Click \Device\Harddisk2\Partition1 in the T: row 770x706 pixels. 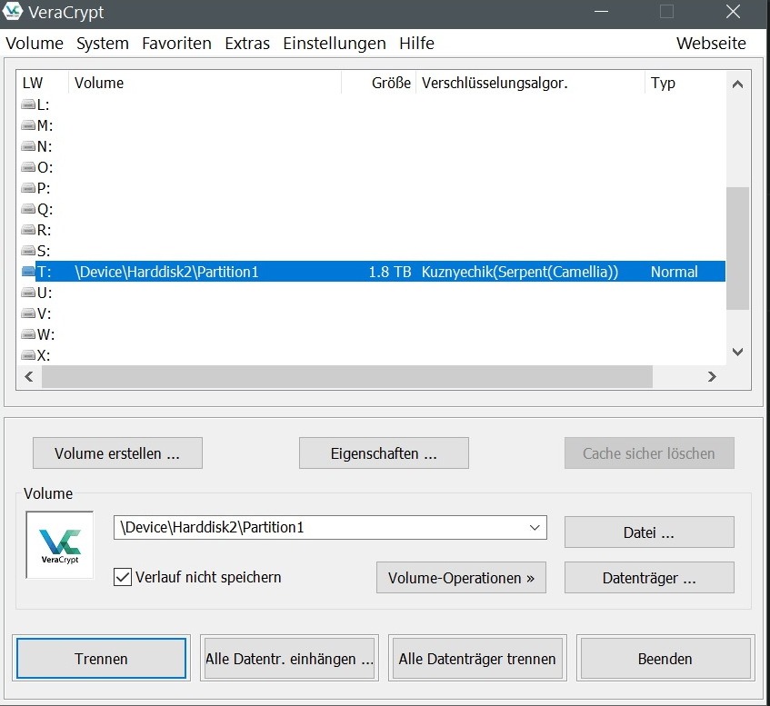click(166, 272)
